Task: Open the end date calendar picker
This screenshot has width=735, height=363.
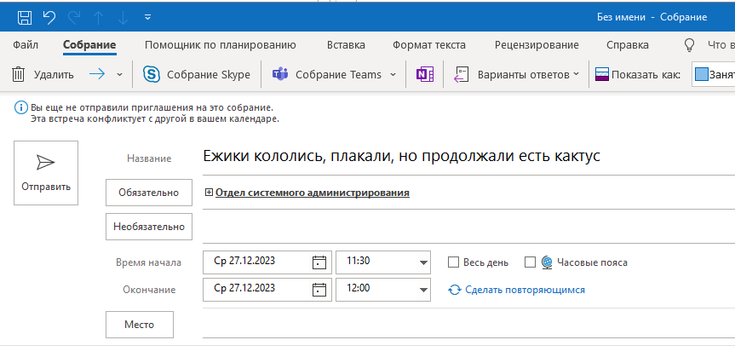Action: click(319, 290)
